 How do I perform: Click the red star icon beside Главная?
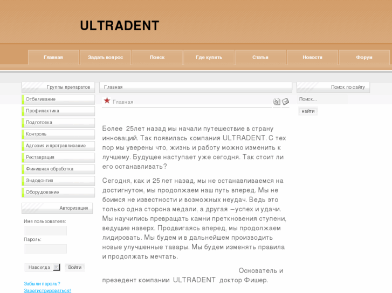[x=107, y=101]
